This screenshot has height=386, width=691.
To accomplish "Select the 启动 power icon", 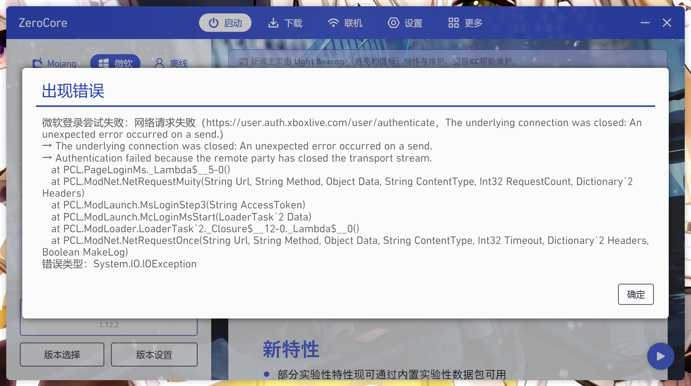I will (213, 23).
